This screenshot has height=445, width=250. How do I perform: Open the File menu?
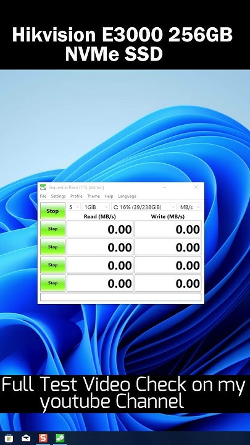[43, 196]
